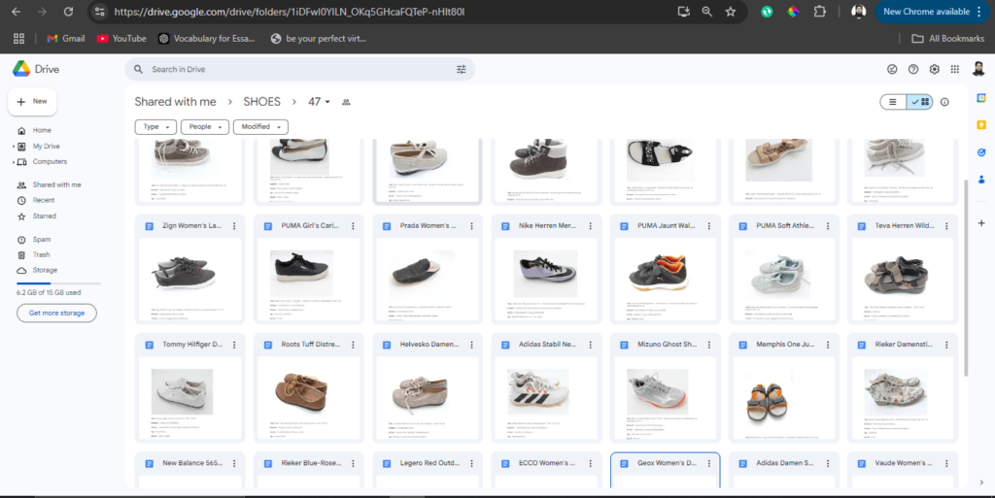The image size is (995, 498).
Task: Open Tasks side panel icon
Action: coord(981,152)
